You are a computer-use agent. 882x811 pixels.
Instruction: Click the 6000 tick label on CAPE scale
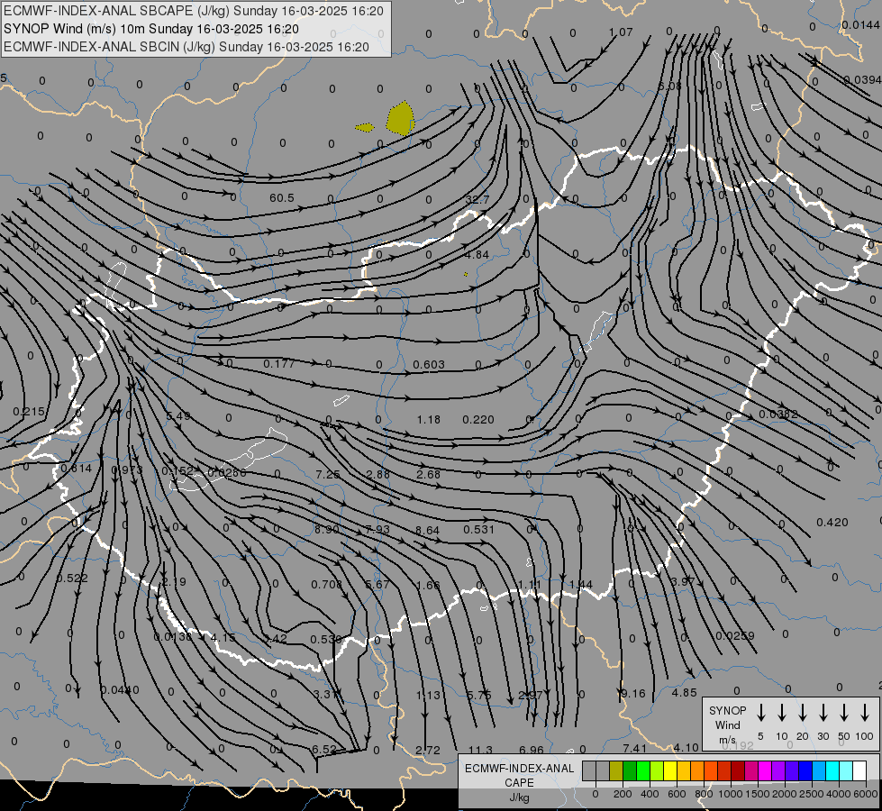coord(865,794)
